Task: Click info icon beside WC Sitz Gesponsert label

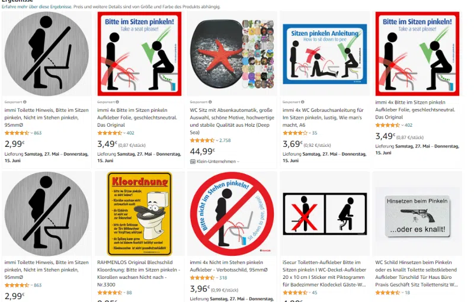Action: [210, 102]
